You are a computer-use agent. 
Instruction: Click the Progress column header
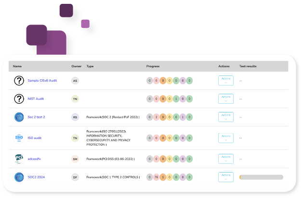(x=153, y=66)
